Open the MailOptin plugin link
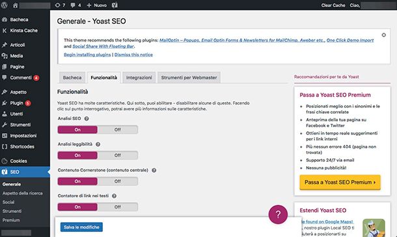This screenshot has height=237, width=397. click(x=242, y=40)
